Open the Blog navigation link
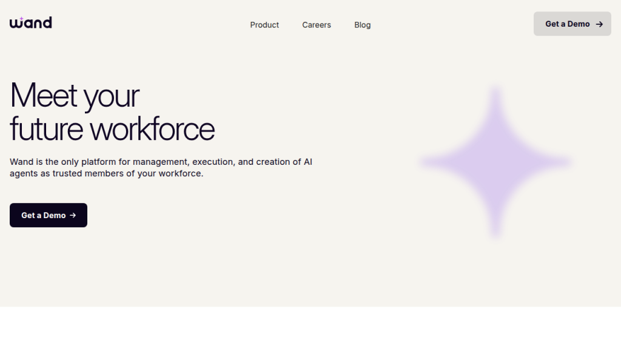Viewport: 621px width, 349px height. 362,25
